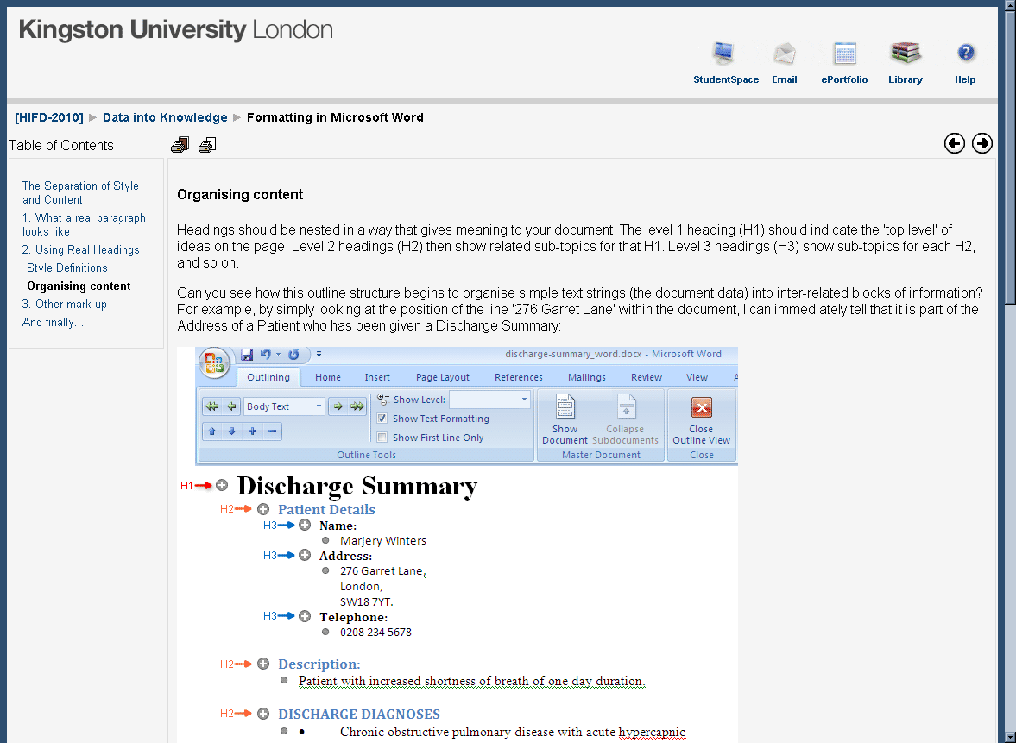
Task: Enable the Show First Line Only checkbox
Action: click(382, 438)
